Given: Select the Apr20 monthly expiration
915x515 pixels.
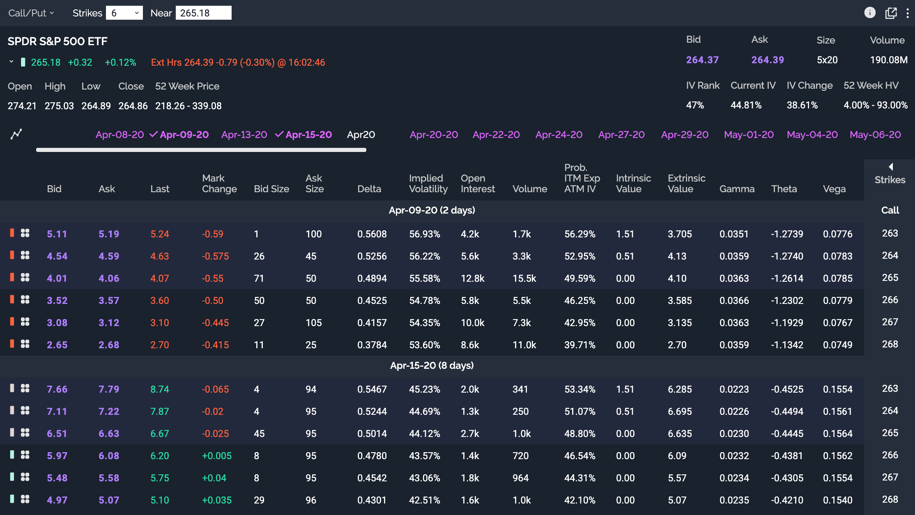Looking at the screenshot, I should (x=361, y=135).
